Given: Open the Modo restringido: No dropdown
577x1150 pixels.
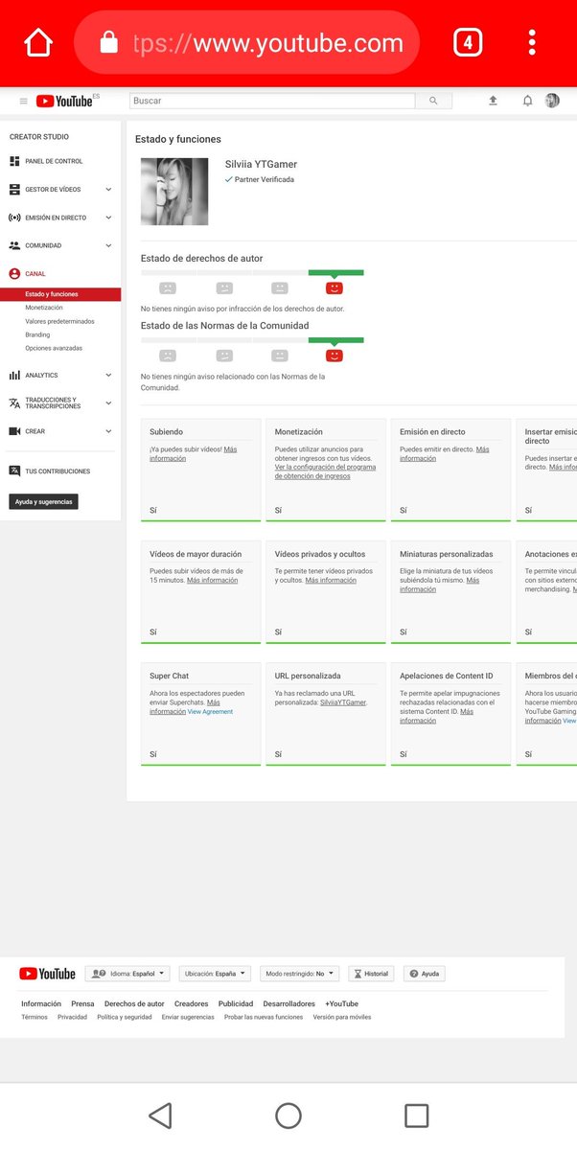Looking at the screenshot, I should point(299,974).
